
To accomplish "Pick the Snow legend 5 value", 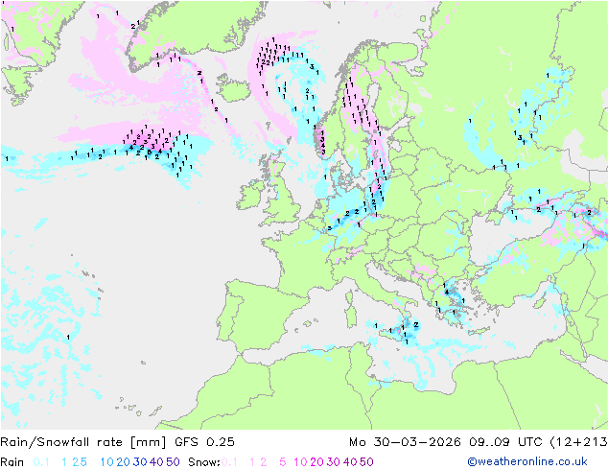I will click(x=282, y=462).
